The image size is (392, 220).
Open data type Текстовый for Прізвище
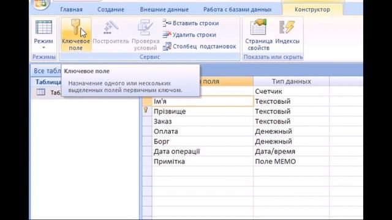point(292,111)
